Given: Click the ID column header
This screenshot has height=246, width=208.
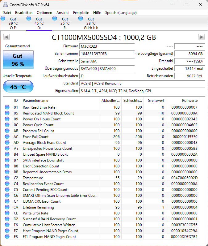Looking at the screenshot, I should 16,101.
